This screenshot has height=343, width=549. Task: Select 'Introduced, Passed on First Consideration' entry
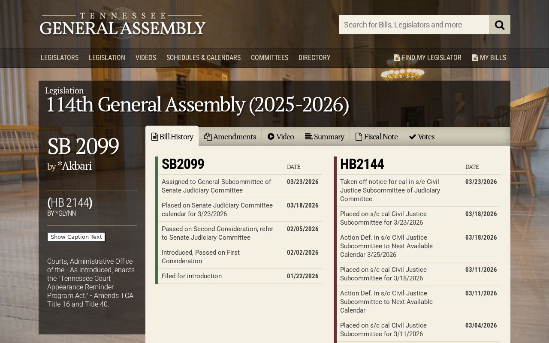201,257
